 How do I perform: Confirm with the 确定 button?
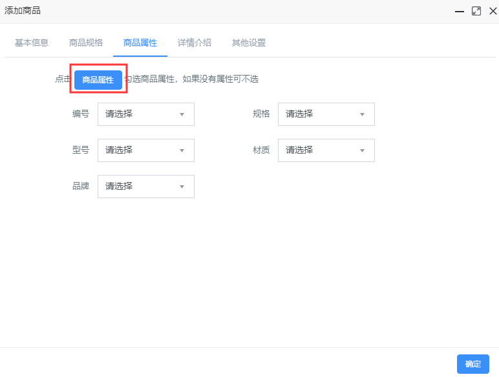(473, 364)
